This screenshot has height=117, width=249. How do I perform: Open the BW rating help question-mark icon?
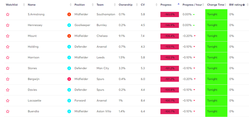pos(244,5)
